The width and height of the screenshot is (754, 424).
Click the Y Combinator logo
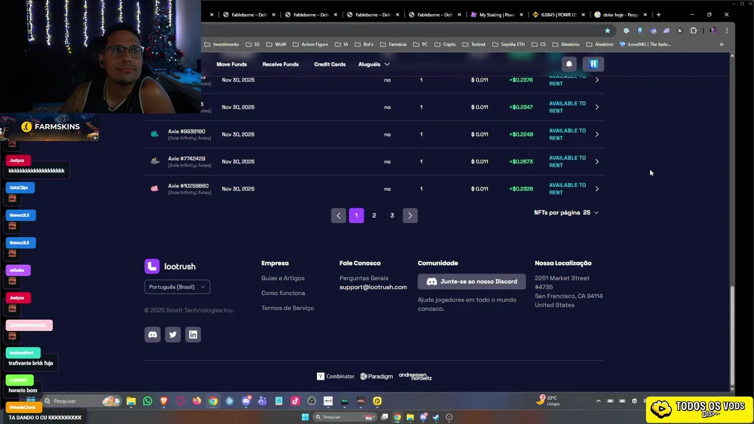pos(336,376)
